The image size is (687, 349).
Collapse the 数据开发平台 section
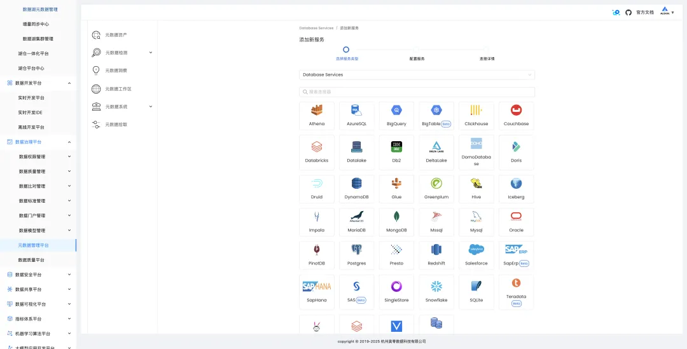coord(38,83)
